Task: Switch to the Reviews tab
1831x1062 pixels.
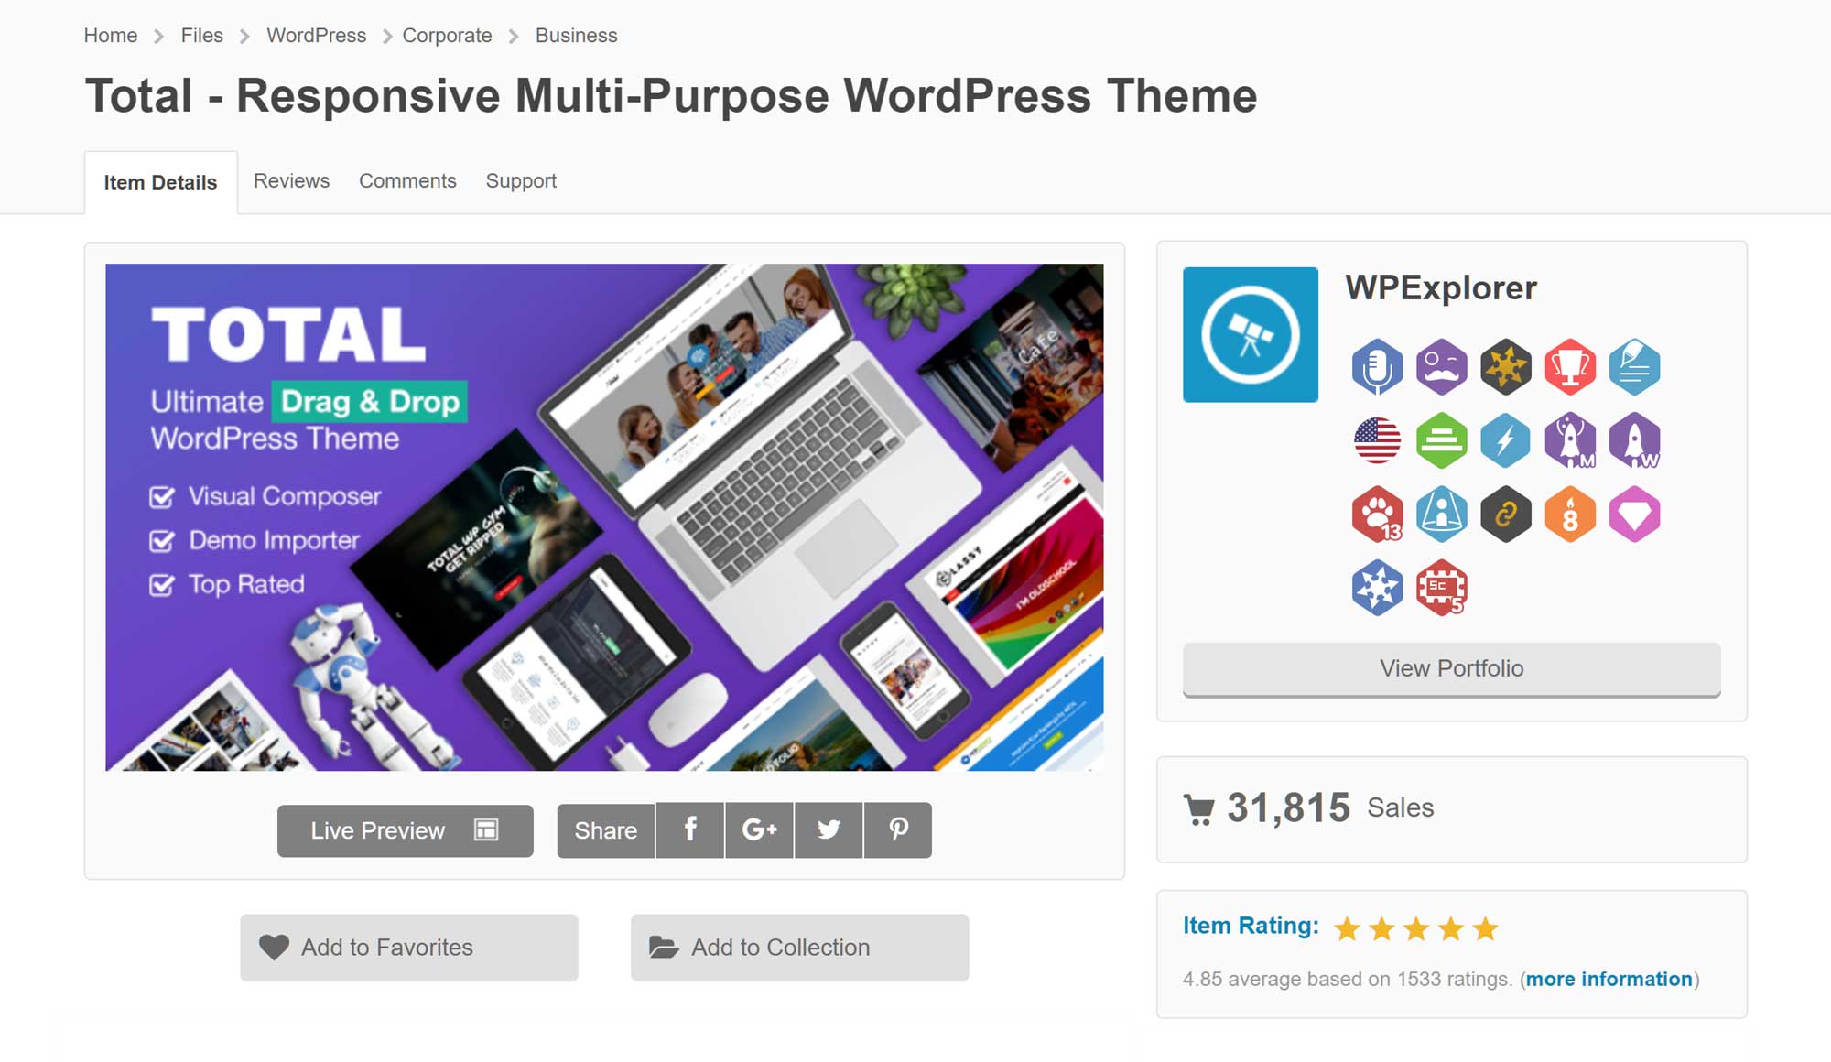Action: [291, 181]
